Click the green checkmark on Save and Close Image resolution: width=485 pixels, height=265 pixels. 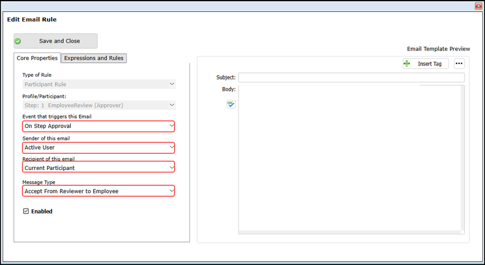18,41
